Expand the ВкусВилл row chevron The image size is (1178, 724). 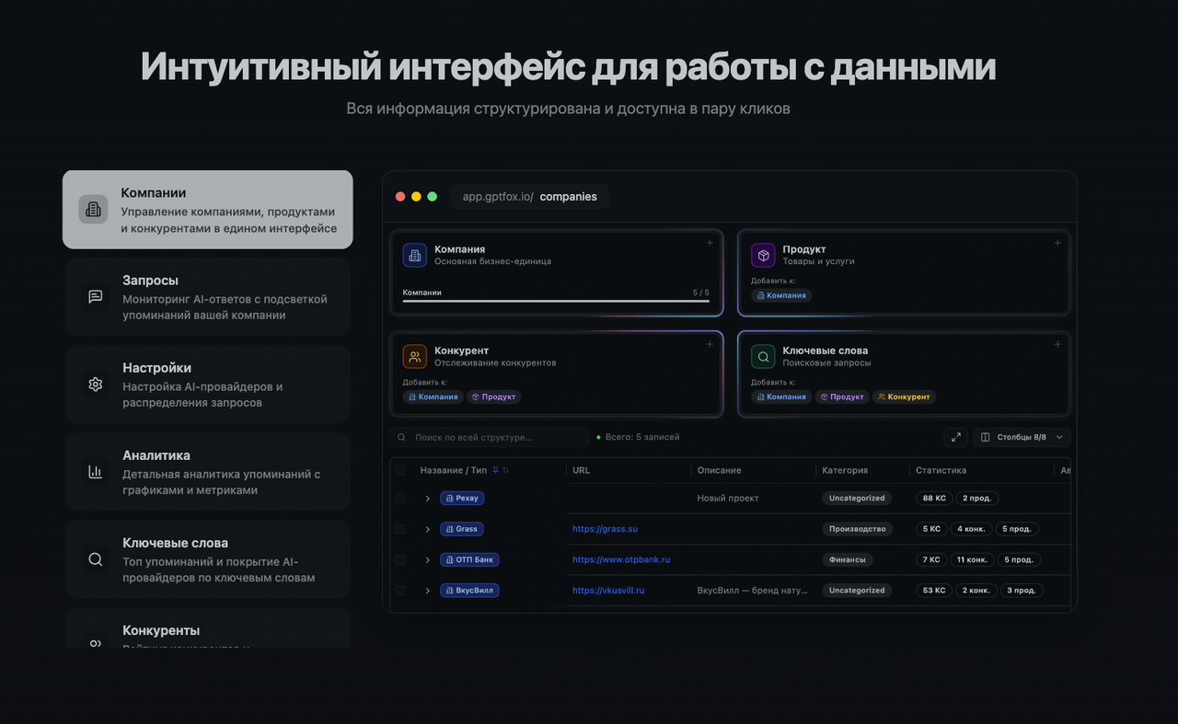[x=426, y=590]
